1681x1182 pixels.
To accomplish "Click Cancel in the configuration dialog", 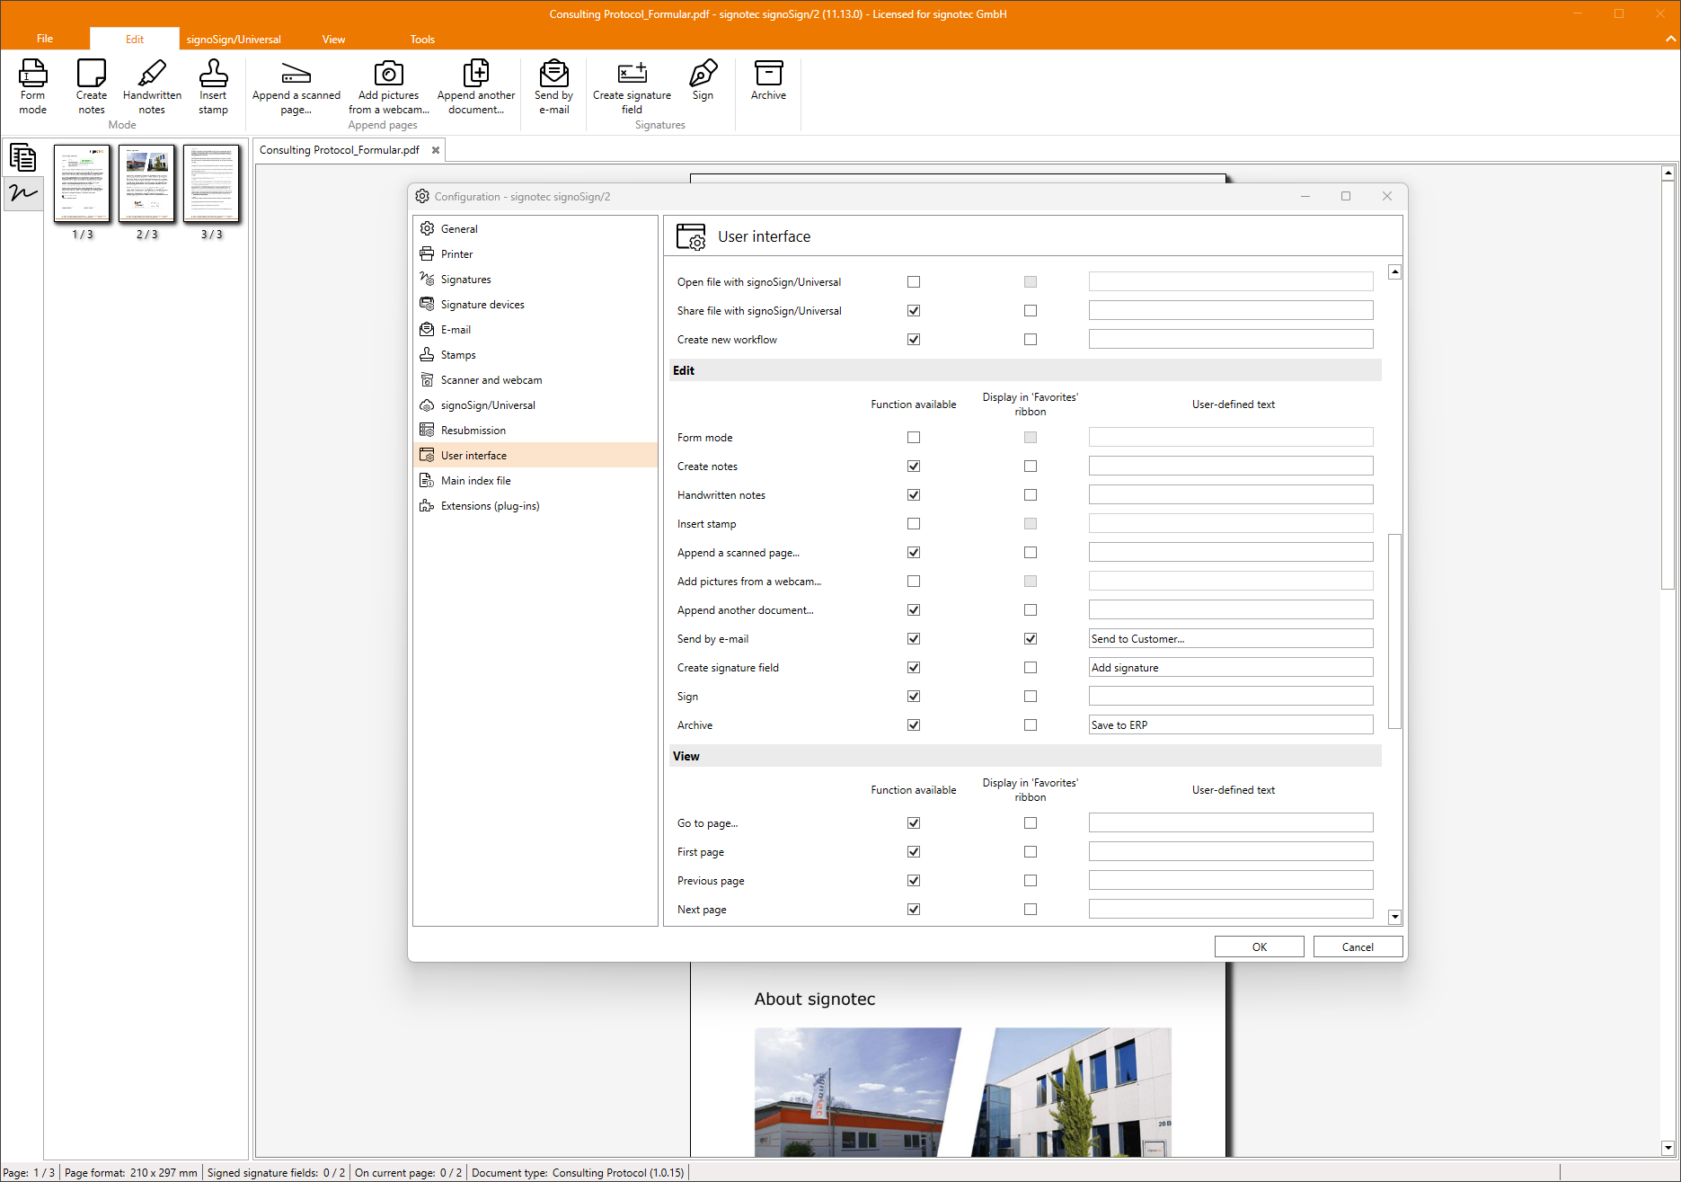I will pyautogui.click(x=1358, y=947).
